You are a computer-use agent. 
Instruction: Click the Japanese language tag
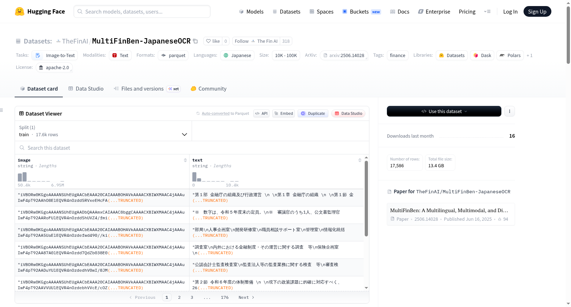[237, 55]
